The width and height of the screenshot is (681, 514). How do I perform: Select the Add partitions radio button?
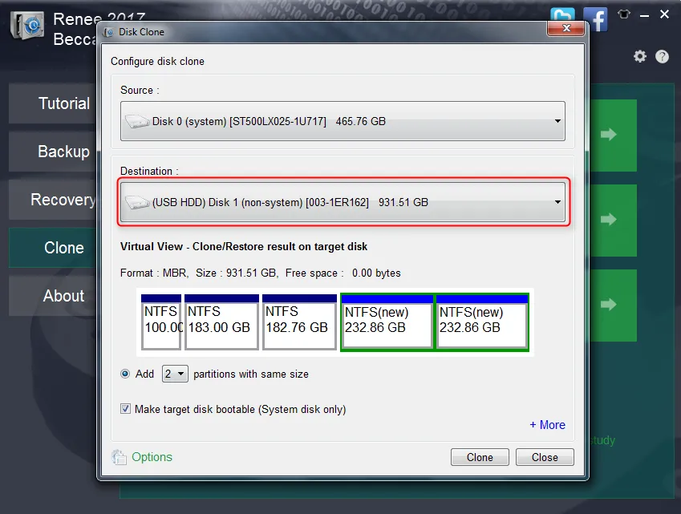coord(125,374)
